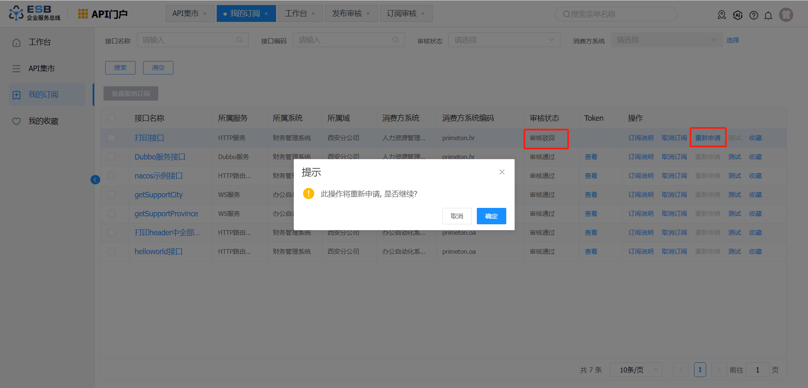The image size is (808, 388).
Task: Close the 提示 dialog with X icon
Action: pos(502,172)
